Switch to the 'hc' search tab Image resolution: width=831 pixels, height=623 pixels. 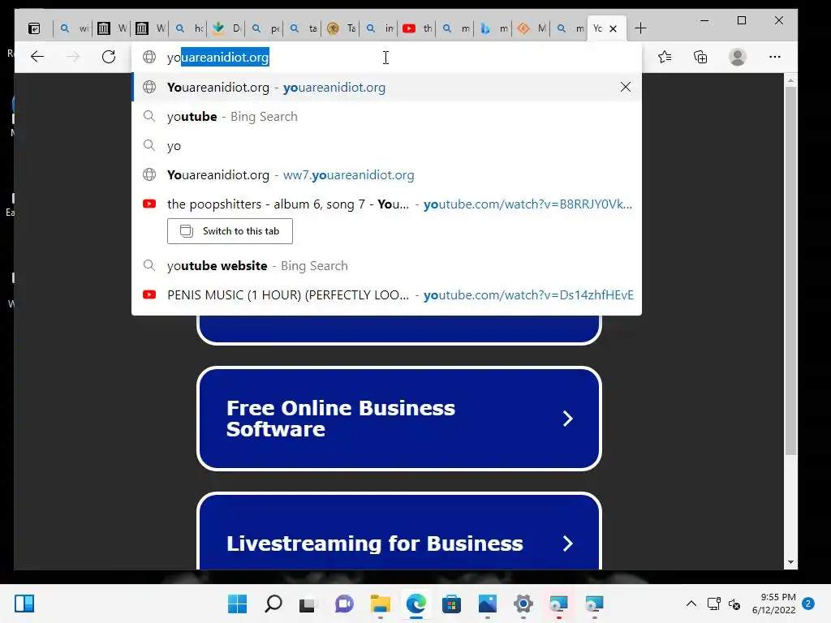189,28
